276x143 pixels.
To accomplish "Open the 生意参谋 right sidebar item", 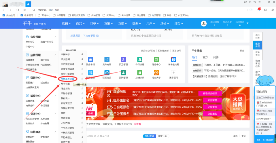I will (x=258, y=45).
